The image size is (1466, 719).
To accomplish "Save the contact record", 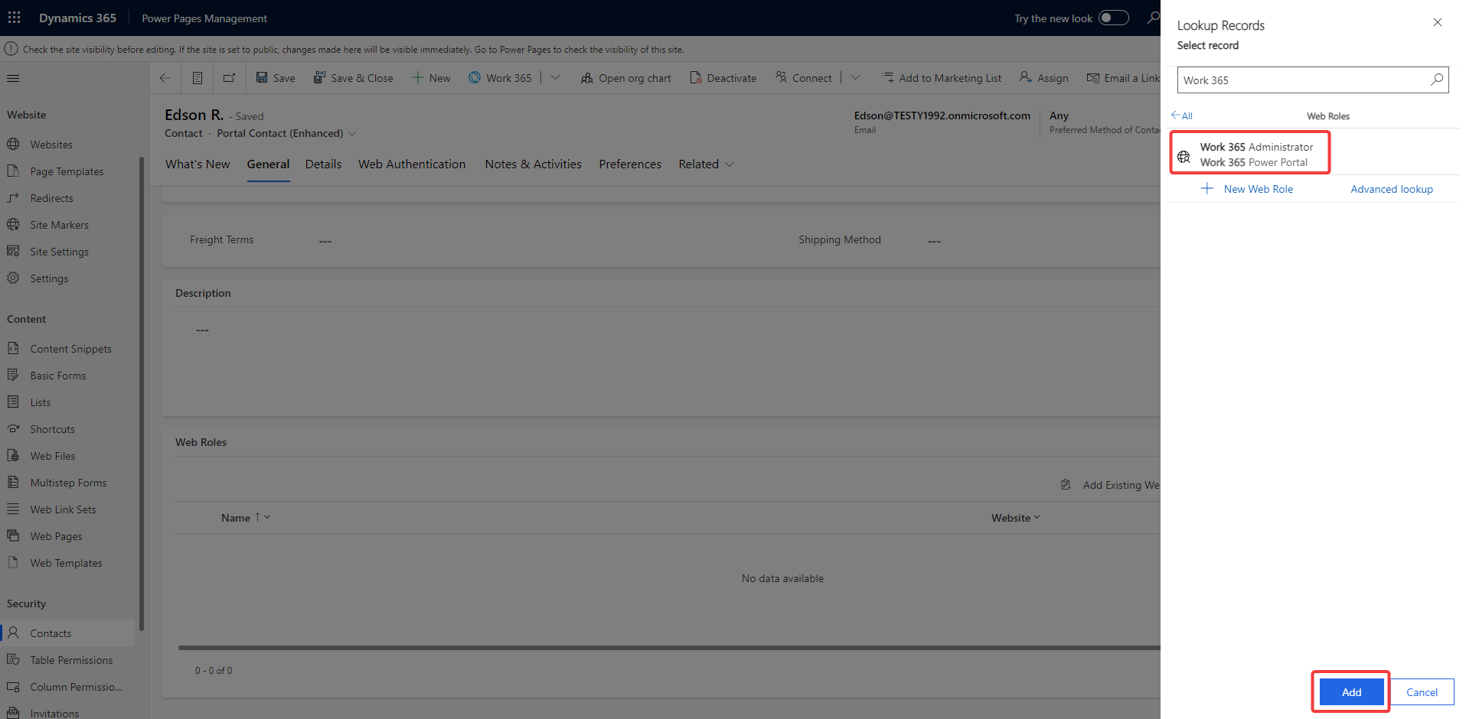I will coord(276,78).
